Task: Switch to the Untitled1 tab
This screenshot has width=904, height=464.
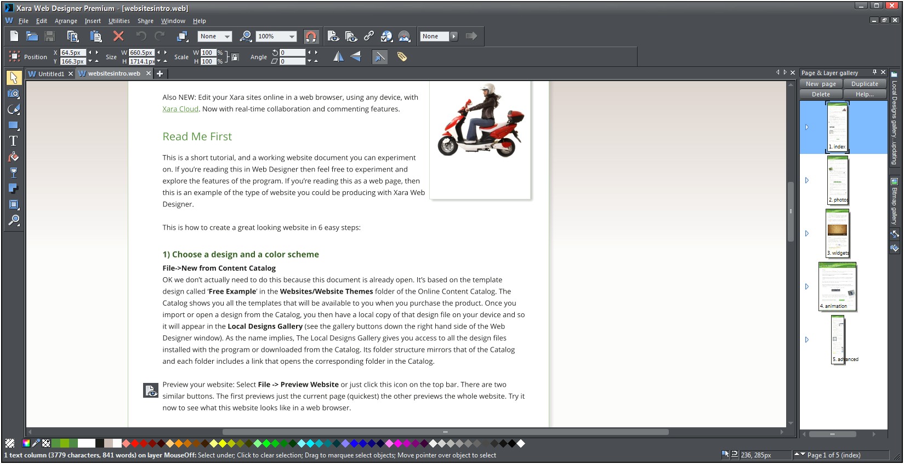Action: pos(50,73)
